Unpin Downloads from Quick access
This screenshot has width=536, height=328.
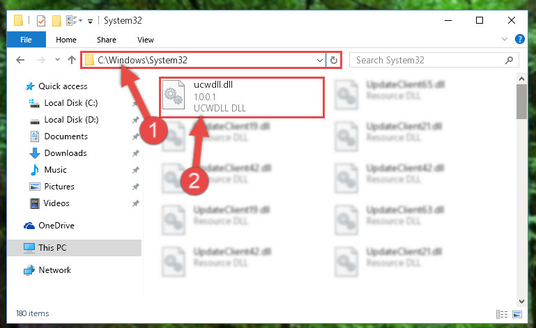coord(136,153)
